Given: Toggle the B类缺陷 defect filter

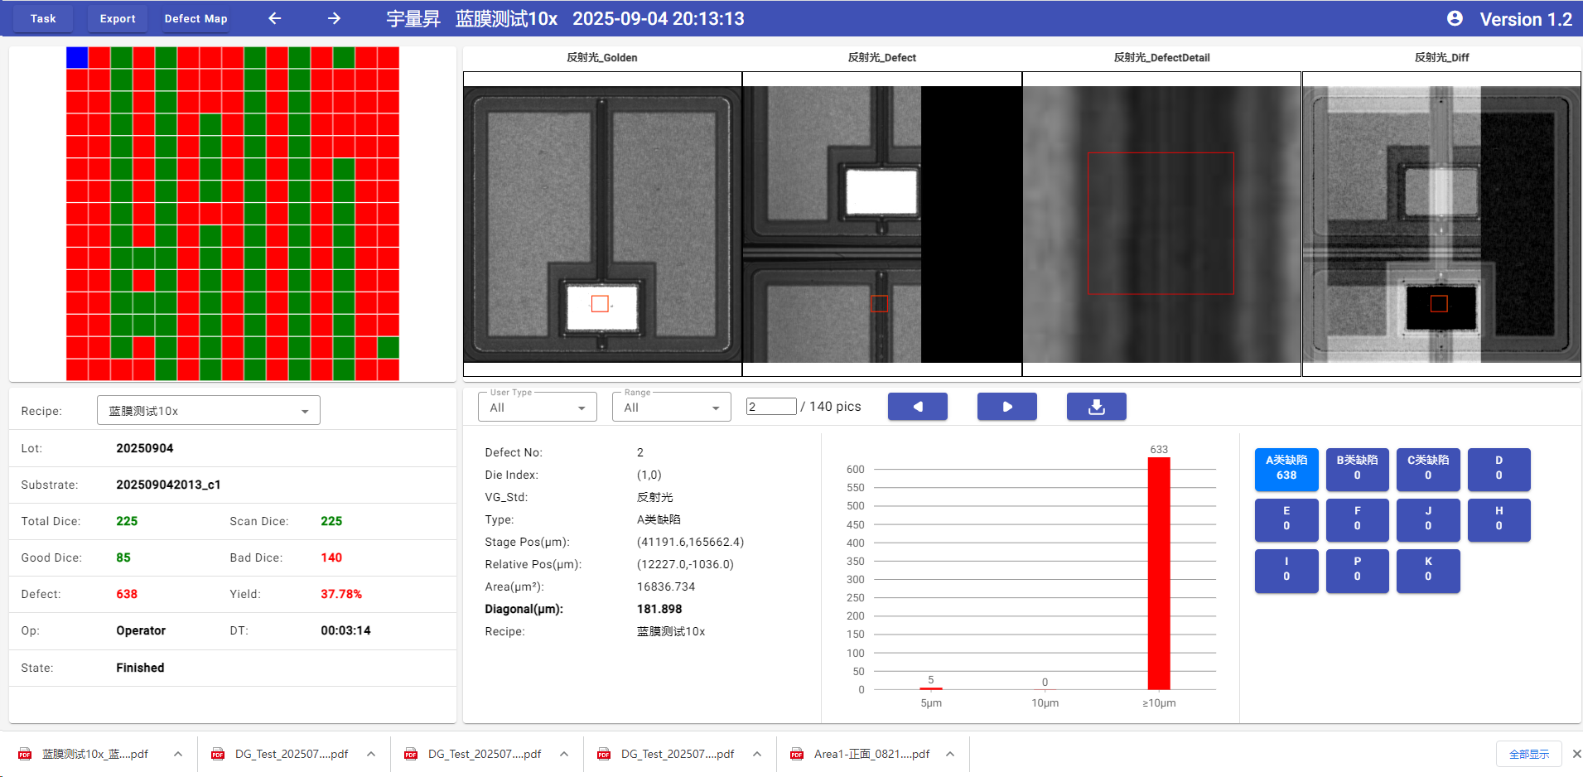Looking at the screenshot, I should click(x=1357, y=468).
